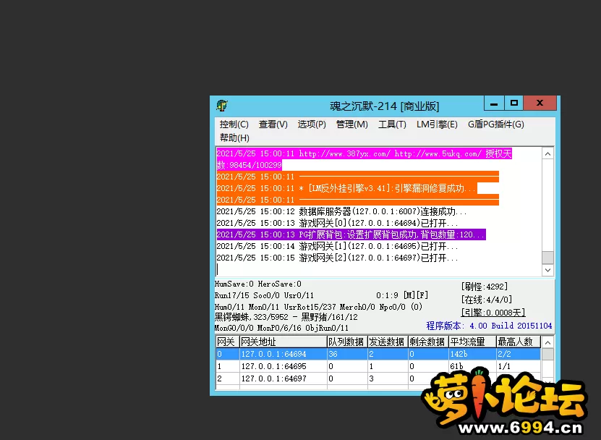Open the 帮助(H) menu
The width and height of the screenshot is (601, 440).
click(234, 137)
